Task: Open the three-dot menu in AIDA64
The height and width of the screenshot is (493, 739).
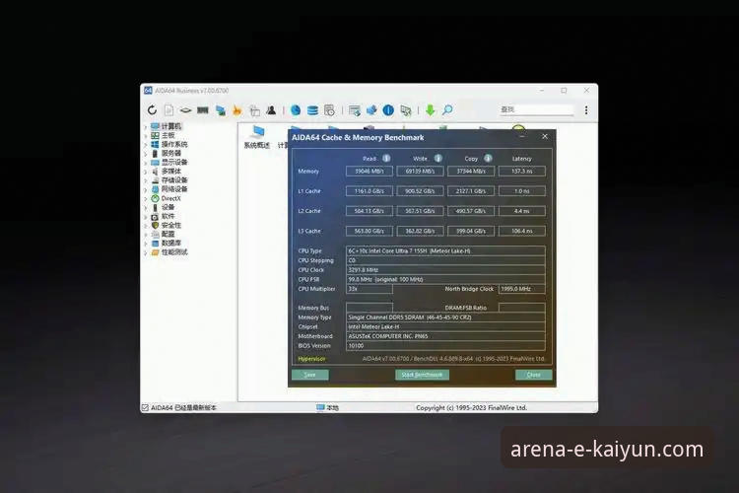Action: [x=586, y=110]
